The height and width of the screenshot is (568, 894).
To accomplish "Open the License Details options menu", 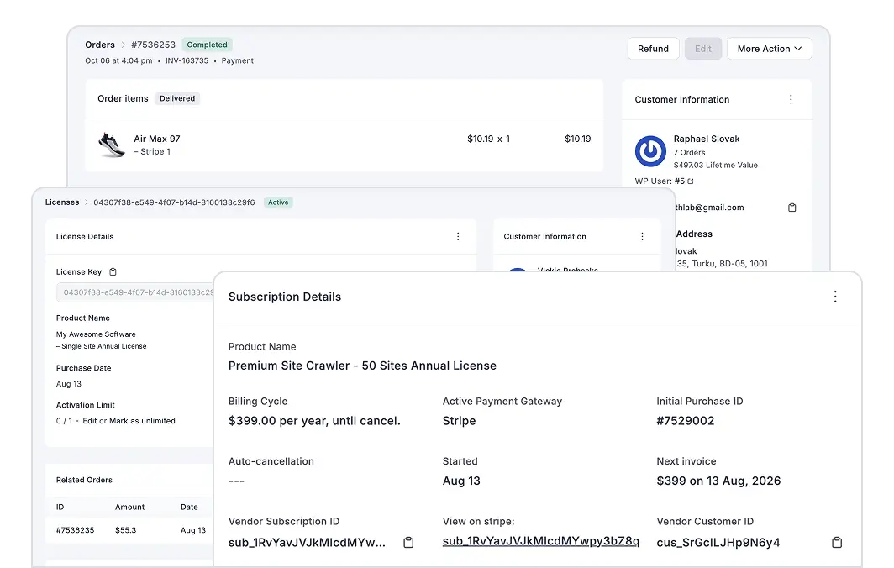I will point(458,236).
